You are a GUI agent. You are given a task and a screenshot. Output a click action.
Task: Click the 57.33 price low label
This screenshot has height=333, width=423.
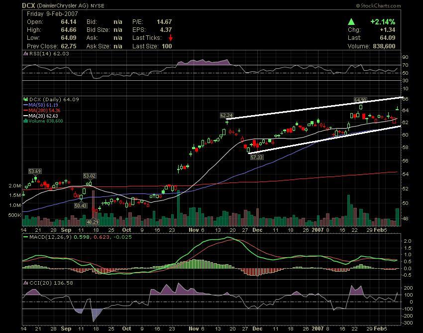[x=257, y=157]
